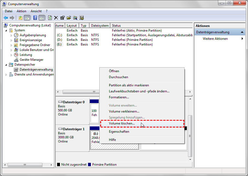Open Help via the blue question mark icon

click(35, 18)
